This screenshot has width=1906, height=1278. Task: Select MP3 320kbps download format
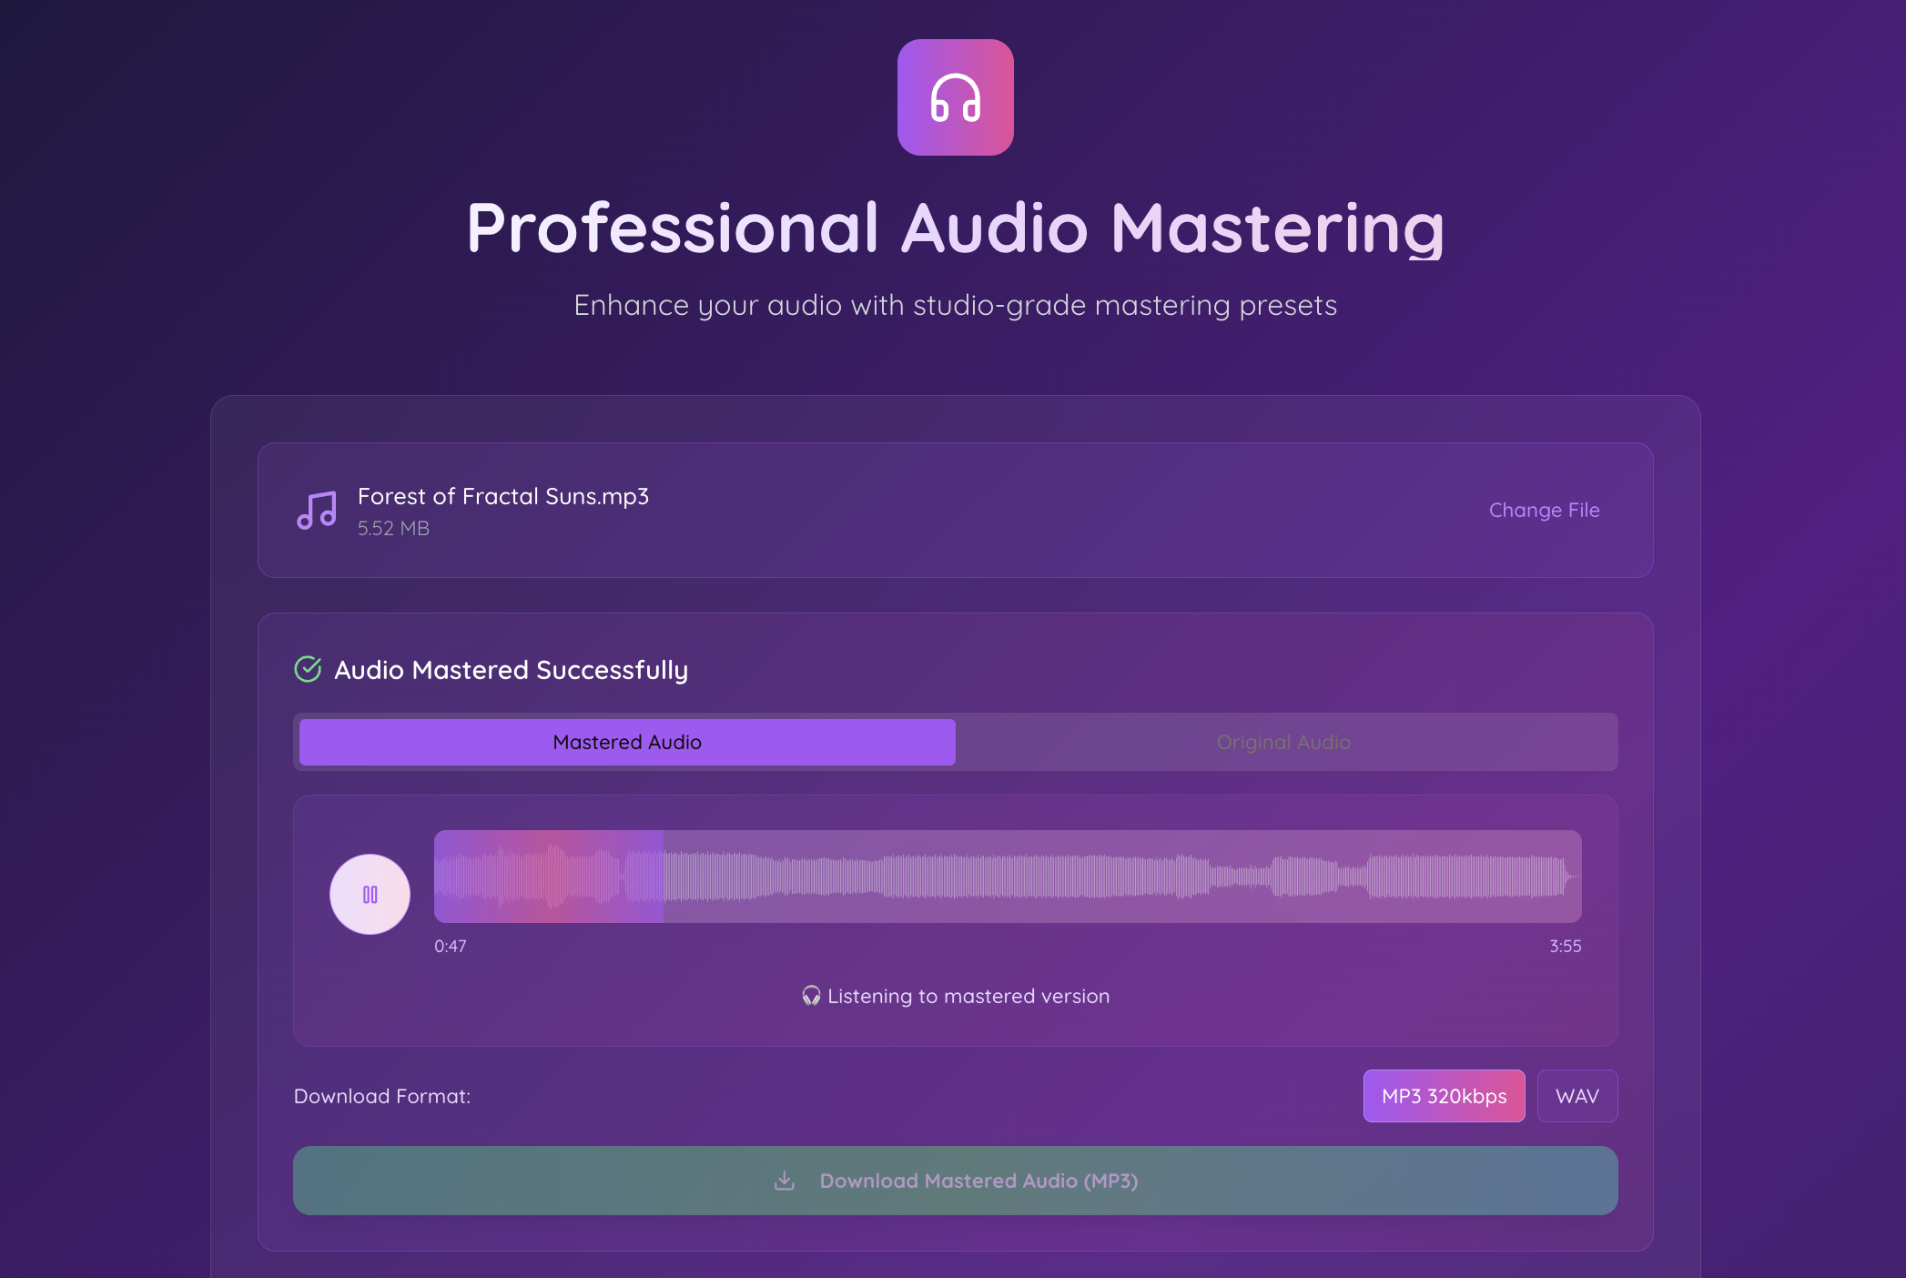click(1444, 1096)
